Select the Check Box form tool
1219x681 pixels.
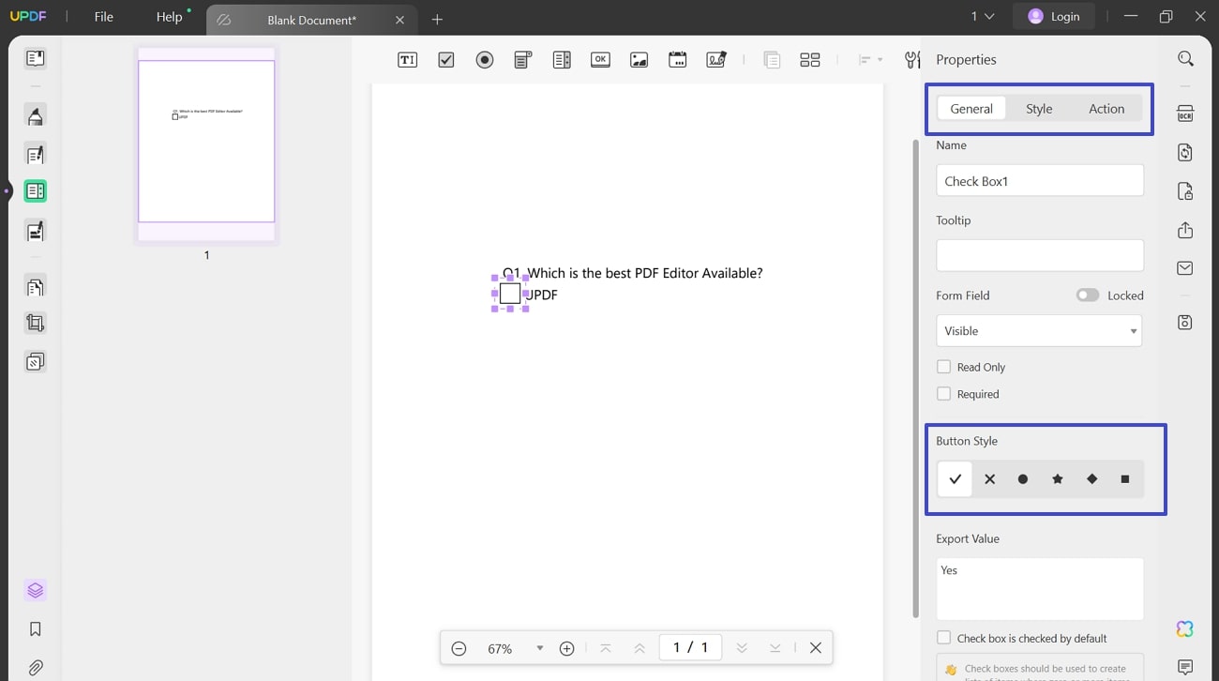445,59
